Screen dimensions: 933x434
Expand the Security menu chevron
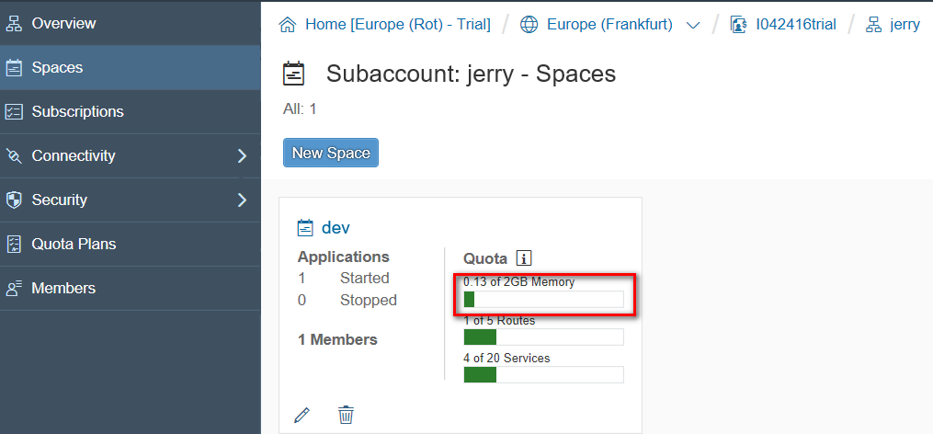(x=242, y=200)
